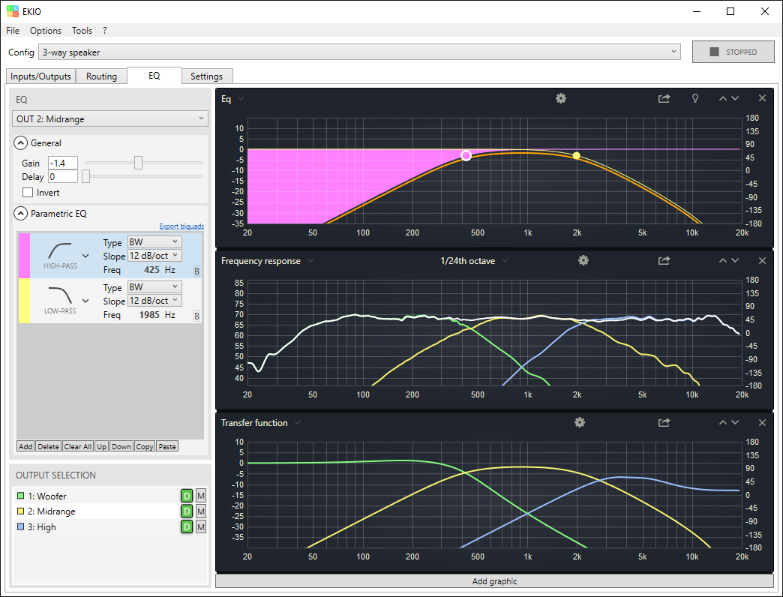Open the high-pass filter shape chevron
Image resolution: width=783 pixels, height=597 pixels.
(85, 256)
